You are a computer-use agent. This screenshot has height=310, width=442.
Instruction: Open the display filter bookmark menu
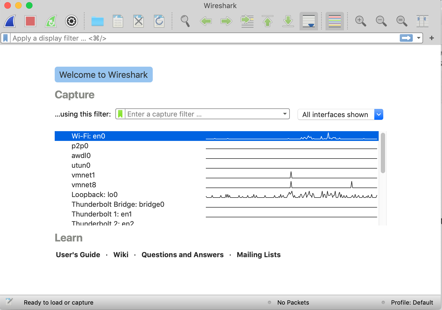click(x=5, y=38)
